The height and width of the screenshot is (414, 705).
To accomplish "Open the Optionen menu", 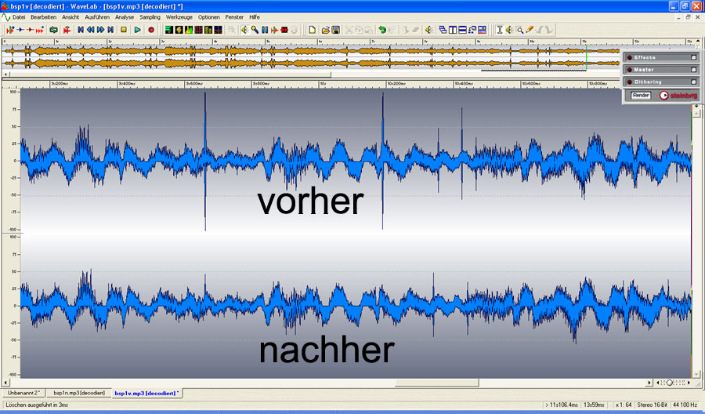I will (x=209, y=17).
